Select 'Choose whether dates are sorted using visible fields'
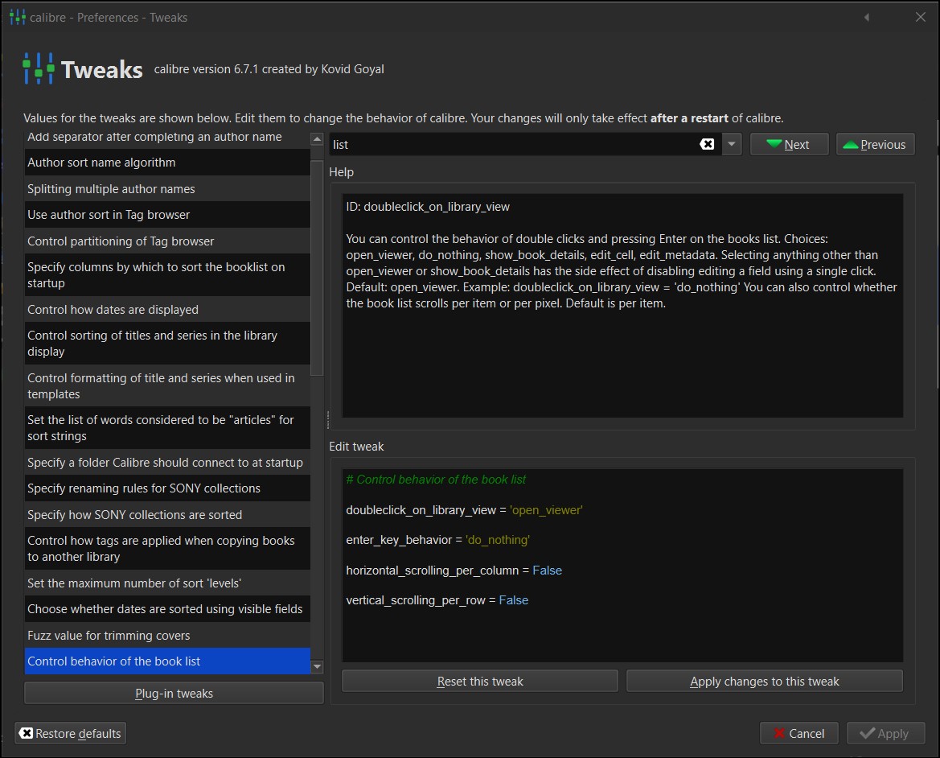 [167, 608]
